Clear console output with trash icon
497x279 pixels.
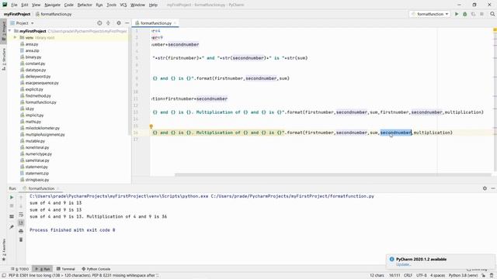[21, 239]
